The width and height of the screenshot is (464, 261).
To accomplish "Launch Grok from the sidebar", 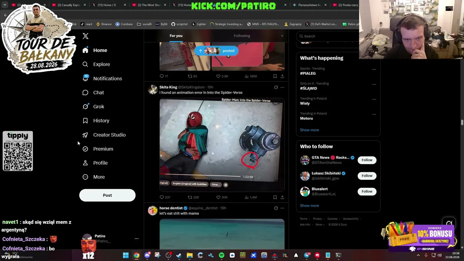I will 93,107.
